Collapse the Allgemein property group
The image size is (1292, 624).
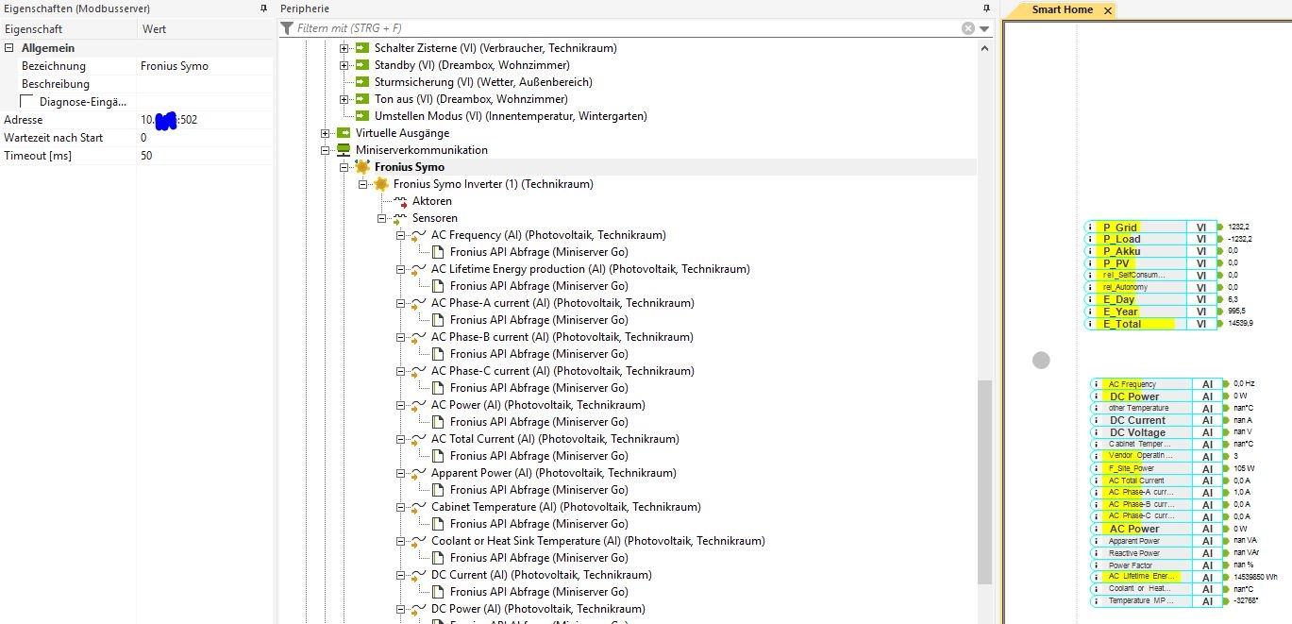(9, 48)
